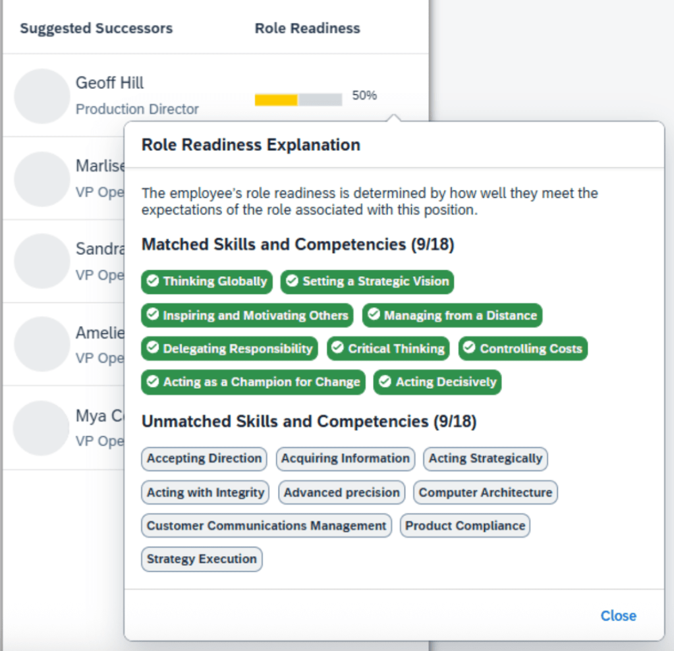Select the Product Compliance skill tag
Viewport: 674px width, 651px height.
(x=464, y=526)
